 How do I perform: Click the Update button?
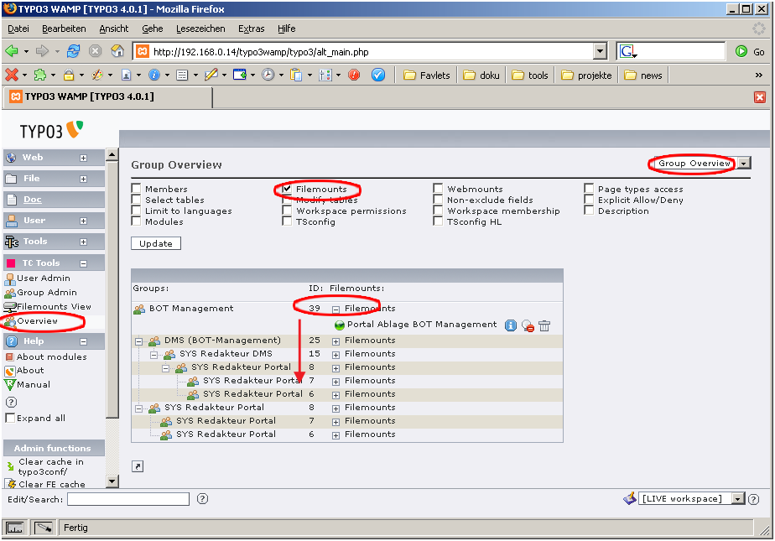[x=156, y=243]
